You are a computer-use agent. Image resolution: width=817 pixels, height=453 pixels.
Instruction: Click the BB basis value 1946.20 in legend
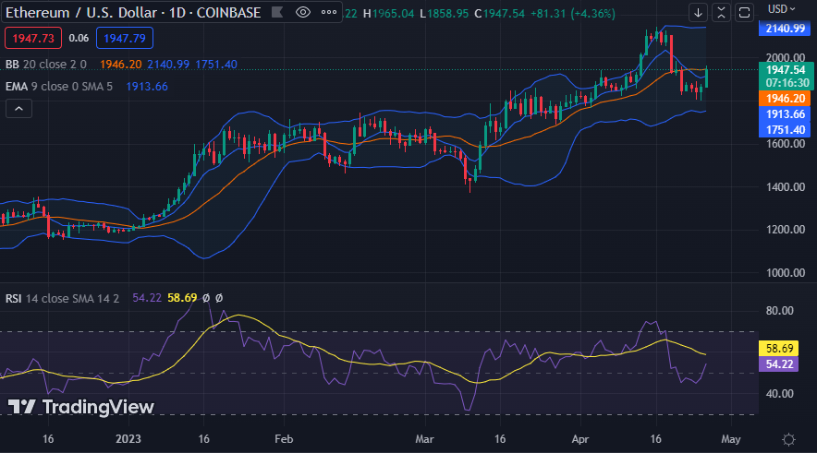(x=121, y=65)
